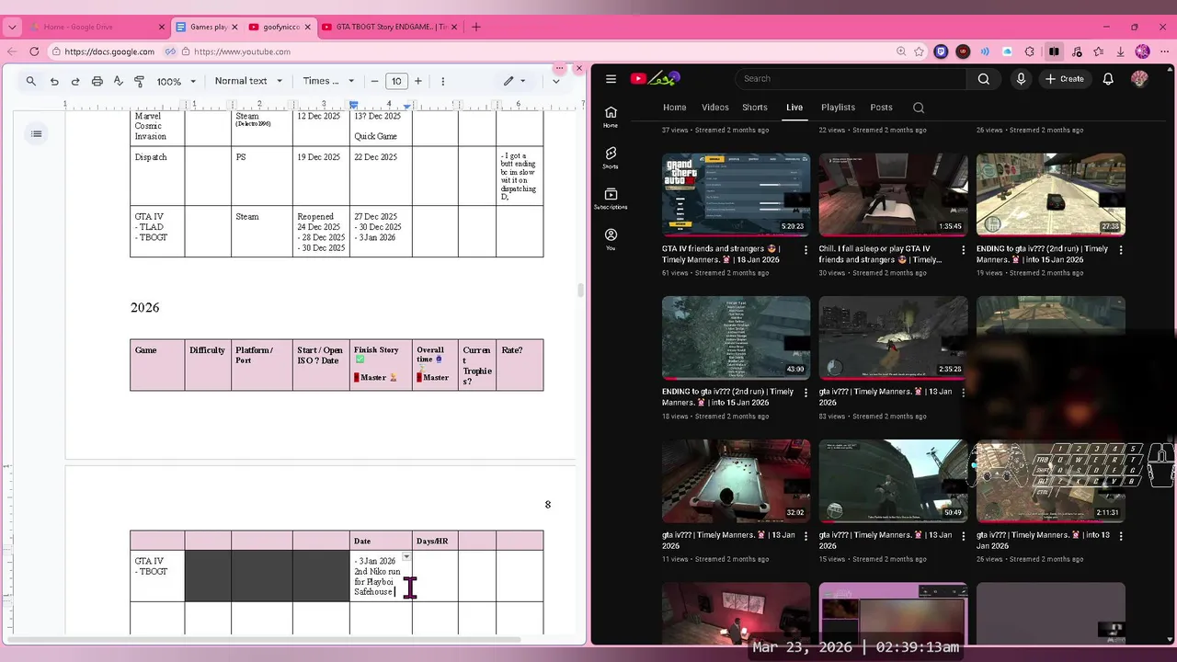Go to Home in YouTube sidebar

click(x=611, y=117)
